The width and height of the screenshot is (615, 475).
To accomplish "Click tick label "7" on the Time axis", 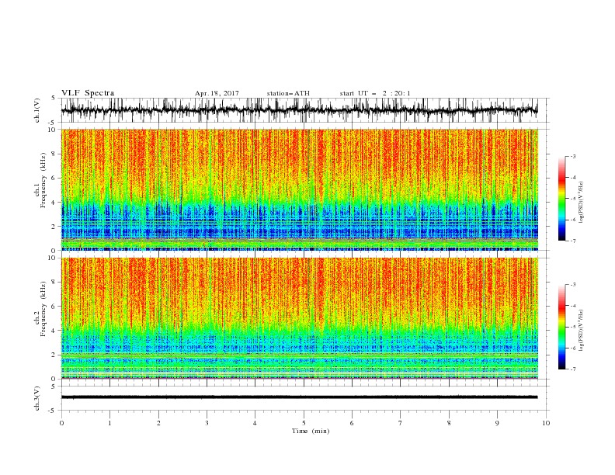I will (x=401, y=423).
